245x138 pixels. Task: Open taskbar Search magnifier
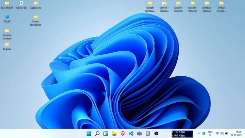pos(97,133)
